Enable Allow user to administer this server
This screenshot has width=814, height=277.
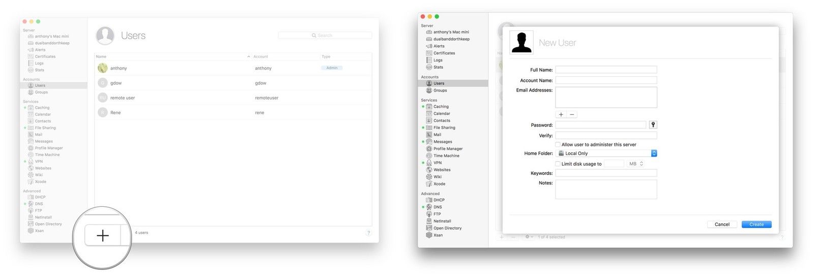(x=558, y=144)
